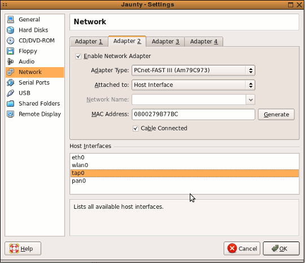Open Floppy settings section
305x263 pixels.
pyautogui.click(x=34, y=51)
